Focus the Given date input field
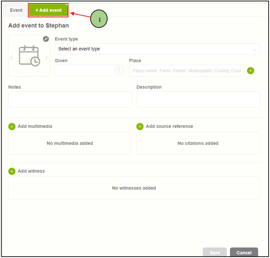 [84, 71]
